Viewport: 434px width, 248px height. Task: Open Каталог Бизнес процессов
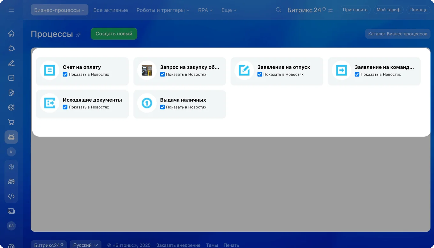pyautogui.click(x=397, y=34)
